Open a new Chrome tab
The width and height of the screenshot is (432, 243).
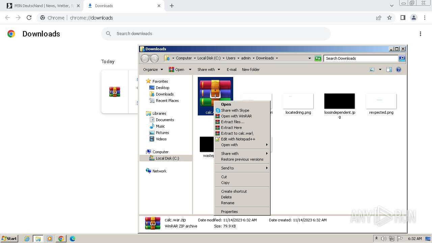[x=172, y=6]
